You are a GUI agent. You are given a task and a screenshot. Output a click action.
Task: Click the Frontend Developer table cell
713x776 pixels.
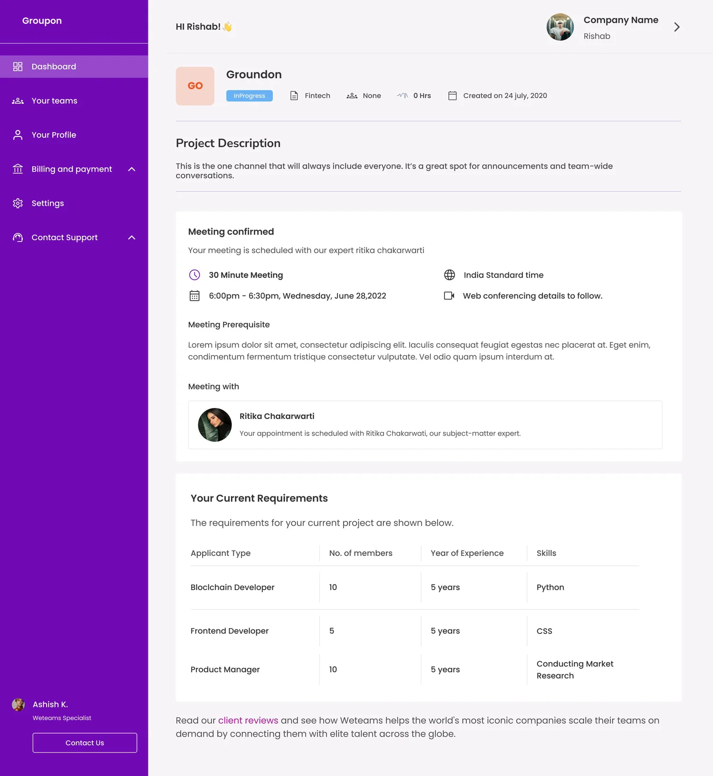click(x=230, y=631)
